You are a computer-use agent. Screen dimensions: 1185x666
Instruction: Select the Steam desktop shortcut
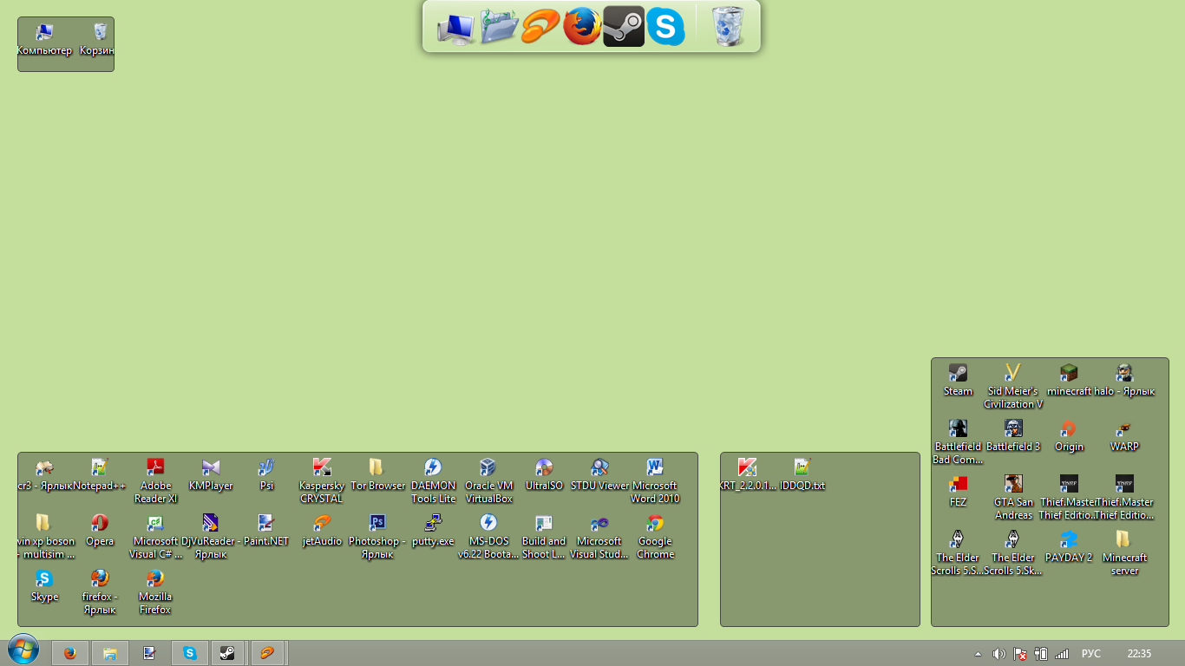point(958,381)
